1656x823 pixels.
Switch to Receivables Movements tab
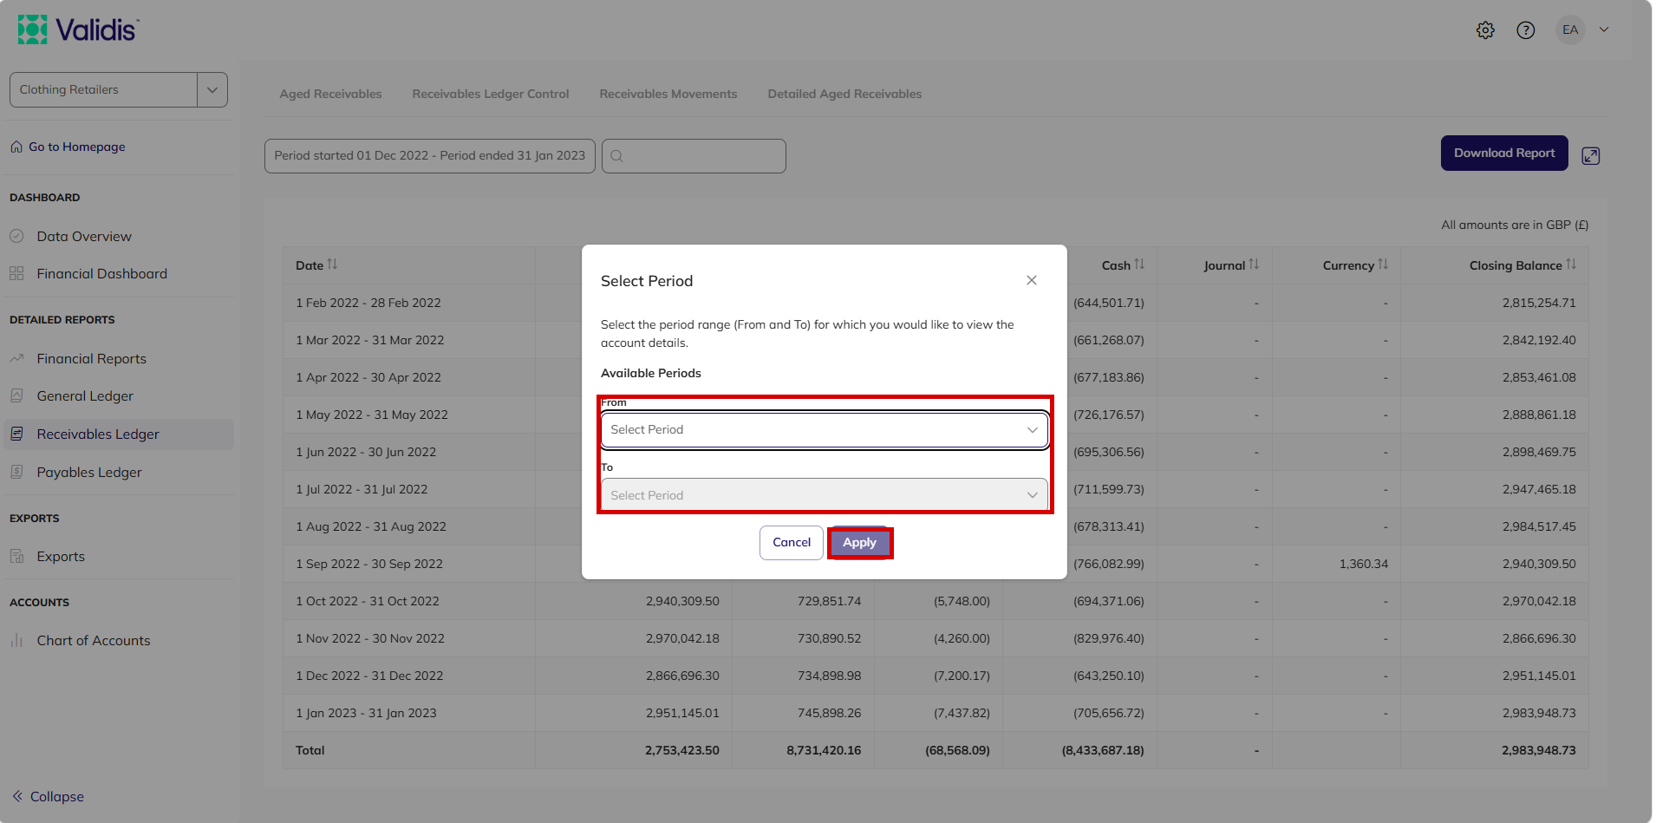click(668, 94)
